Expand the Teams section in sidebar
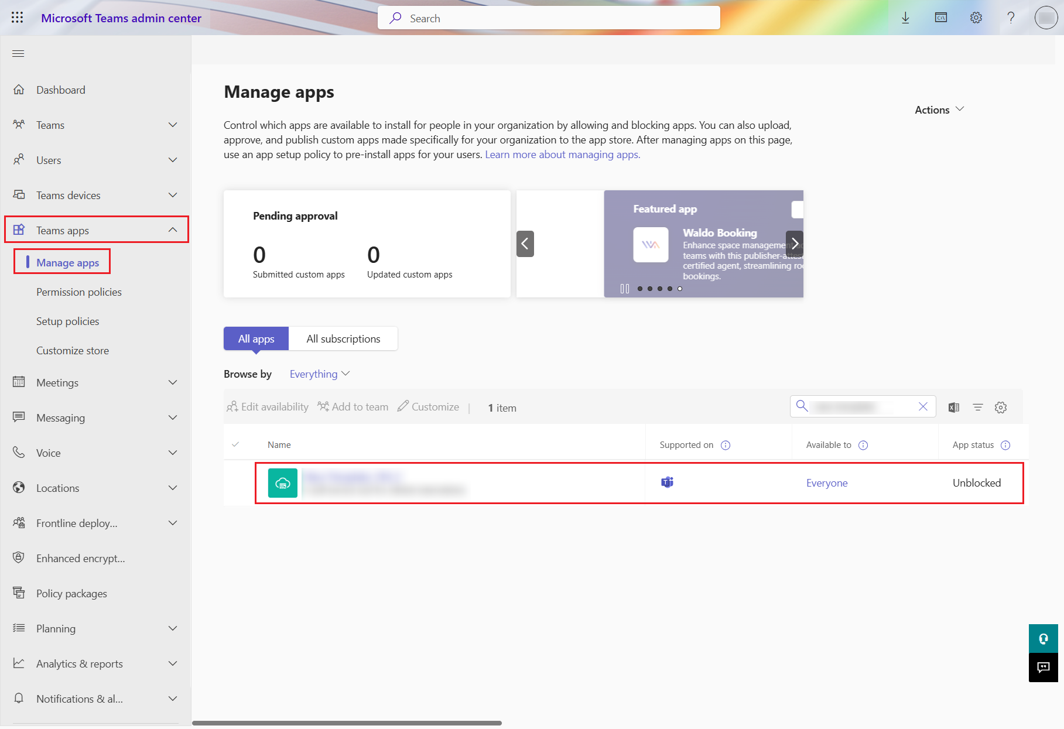The image size is (1064, 729). pyautogui.click(x=172, y=125)
